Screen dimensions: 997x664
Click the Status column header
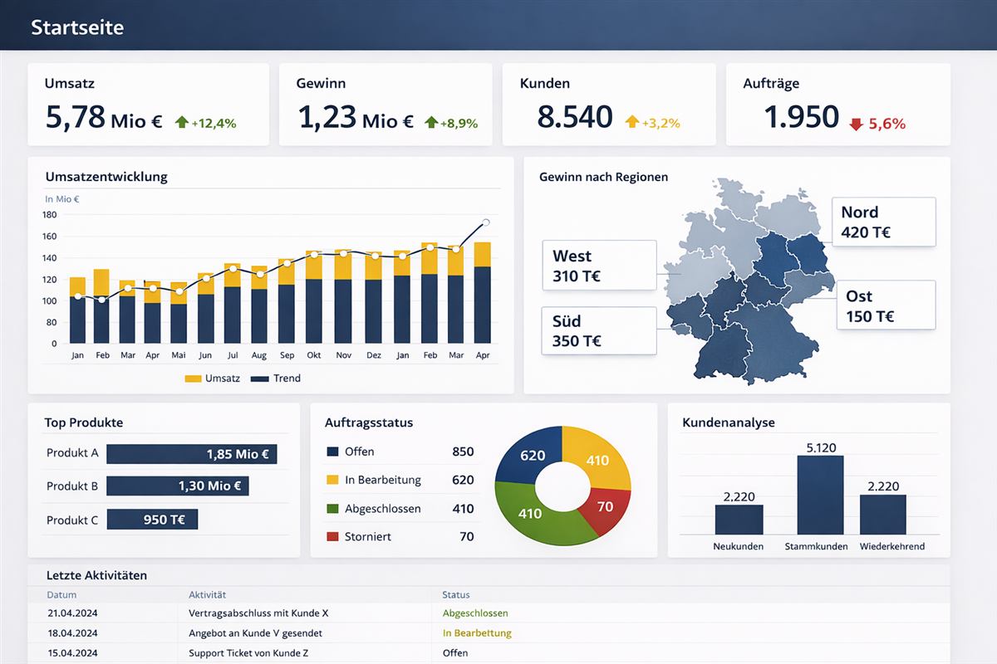pyautogui.click(x=456, y=594)
